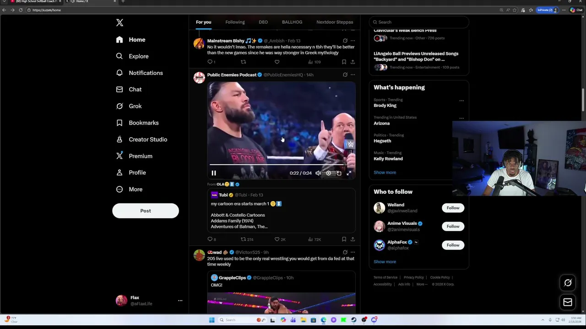Open the Windows Start menu
Screen dimensions: 586x329
[x=212, y=320]
